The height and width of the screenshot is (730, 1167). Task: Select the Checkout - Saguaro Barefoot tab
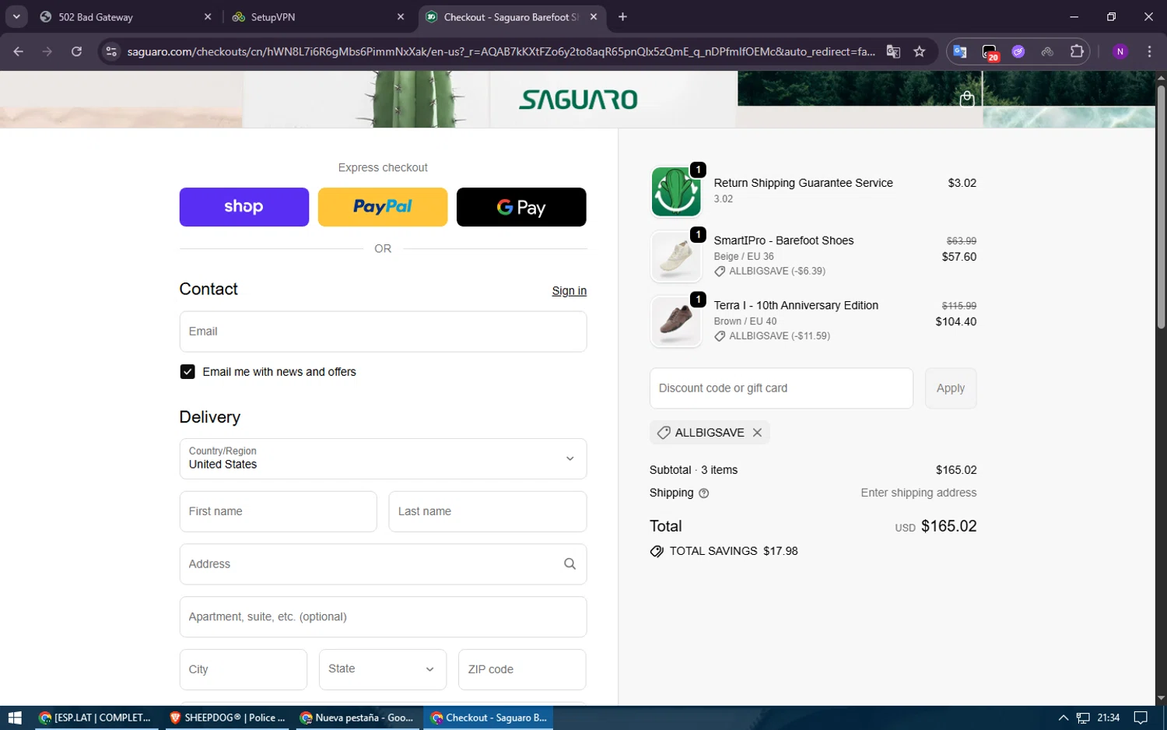point(512,16)
